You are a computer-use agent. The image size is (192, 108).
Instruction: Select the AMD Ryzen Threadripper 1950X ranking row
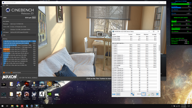coord(19,45)
